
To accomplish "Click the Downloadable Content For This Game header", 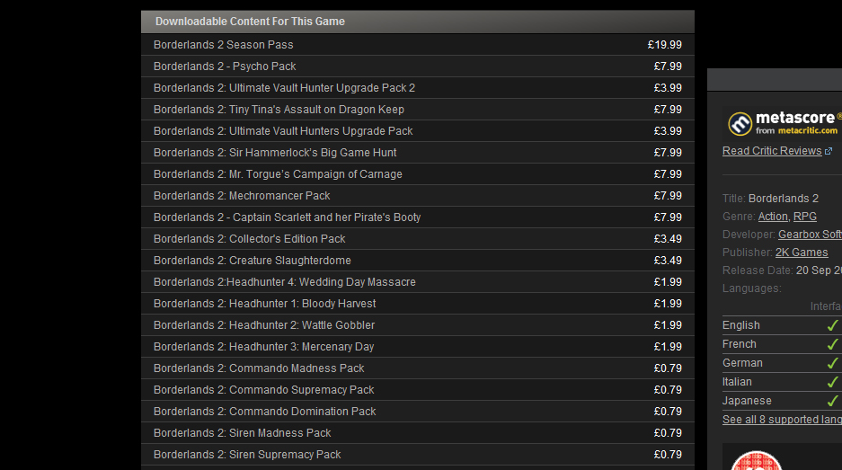I will coord(250,22).
